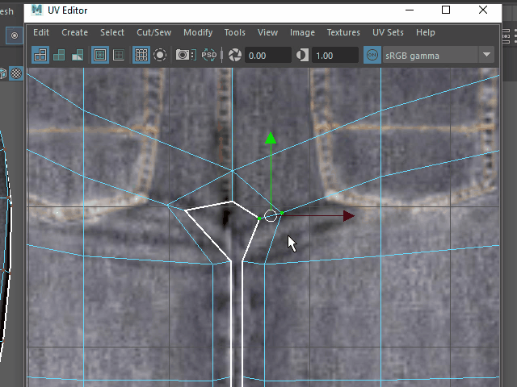This screenshot has width=517, height=387.
Task: Click the UV snapshot camera icon
Action: click(185, 55)
